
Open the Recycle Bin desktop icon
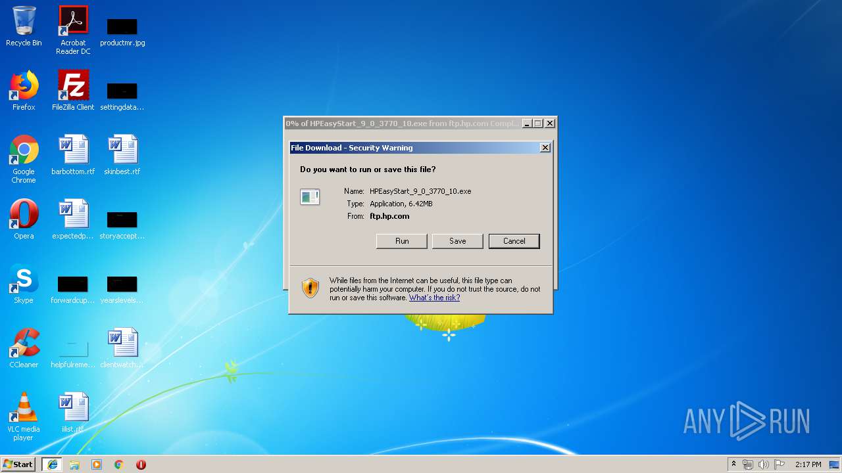[x=24, y=26]
